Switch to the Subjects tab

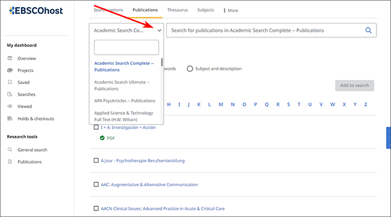(x=206, y=10)
